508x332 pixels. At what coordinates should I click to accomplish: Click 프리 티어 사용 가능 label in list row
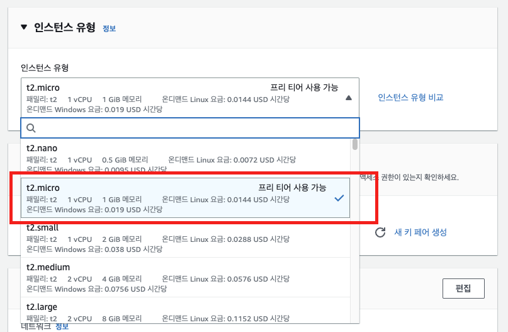pyautogui.click(x=292, y=188)
